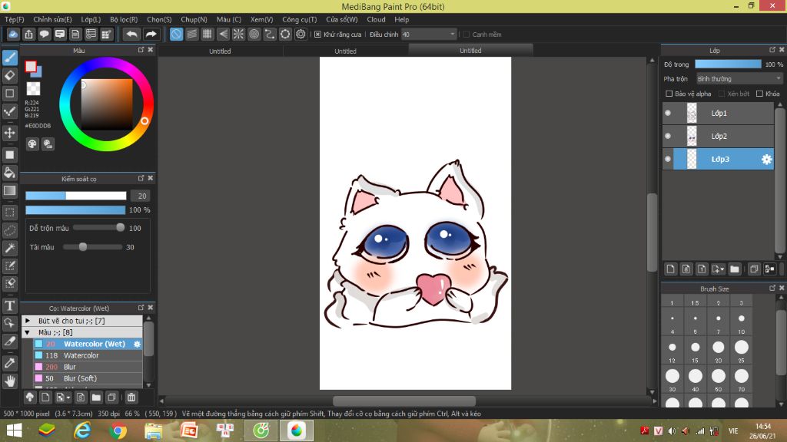Image resolution: width=787 pixels, height=442 pixels.
Task: Click the cloud save icon
Action: pos(13,34)
